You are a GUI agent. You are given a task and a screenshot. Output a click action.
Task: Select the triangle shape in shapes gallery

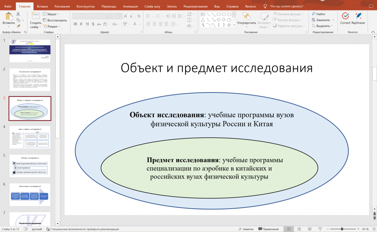203,20
